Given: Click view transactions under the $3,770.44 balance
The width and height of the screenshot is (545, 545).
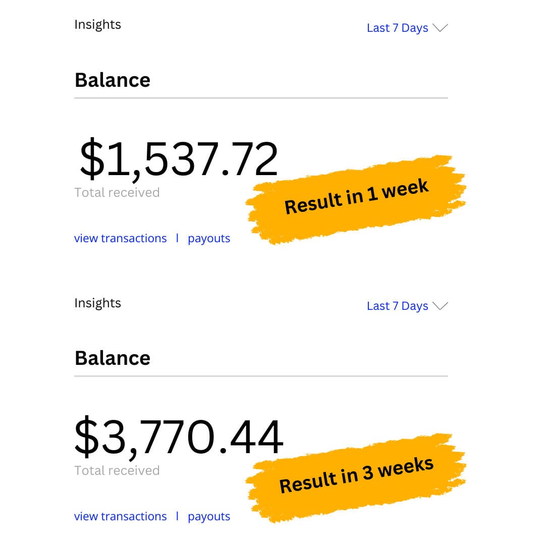Looking at the screenshot, I should click(x=120, y=517).
